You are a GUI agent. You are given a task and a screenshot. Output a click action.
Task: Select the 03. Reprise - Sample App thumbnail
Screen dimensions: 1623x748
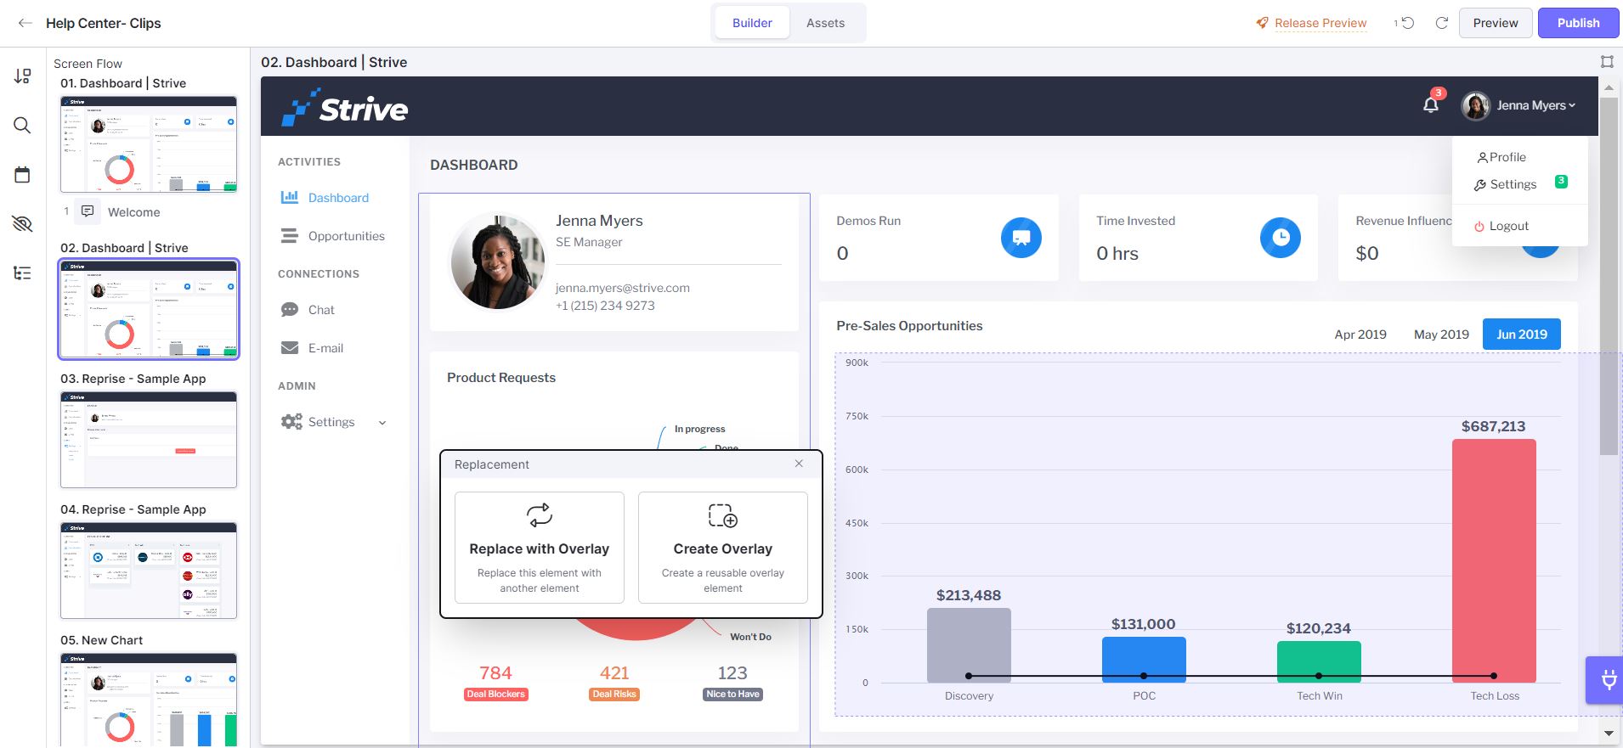point(149,440)
